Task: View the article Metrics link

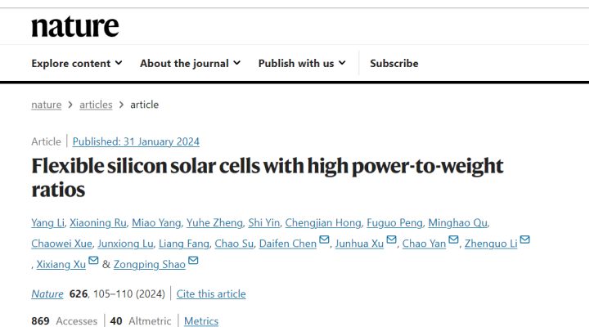Action: [201, 320]
